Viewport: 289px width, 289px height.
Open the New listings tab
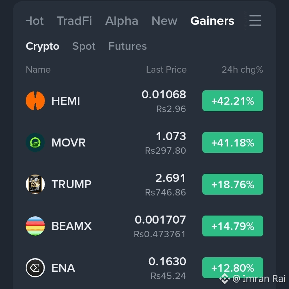[x=164, y=20]
